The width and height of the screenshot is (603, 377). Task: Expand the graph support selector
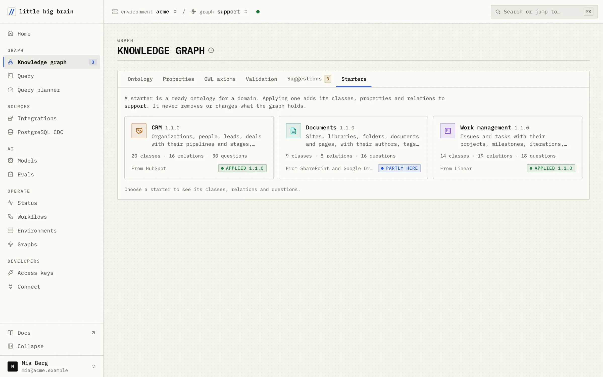pyautogui.click(x=219, y=12)
